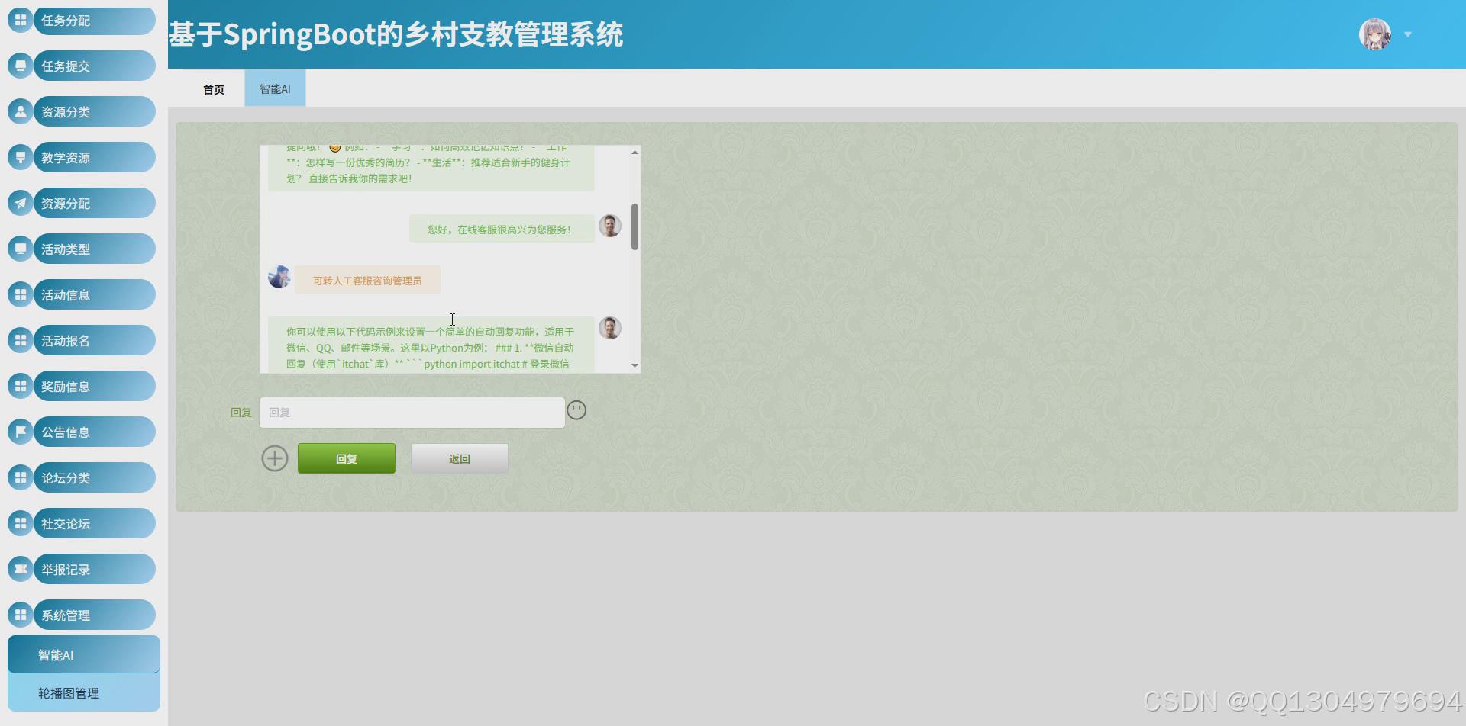Click inside the 回复 reply input field
The height and width of the screenshot is (726, 1466).
(x=412, y=412)
